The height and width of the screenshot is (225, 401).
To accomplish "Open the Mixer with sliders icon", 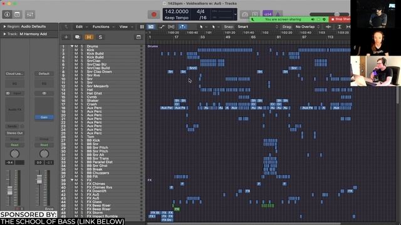I will click(30, 14).
